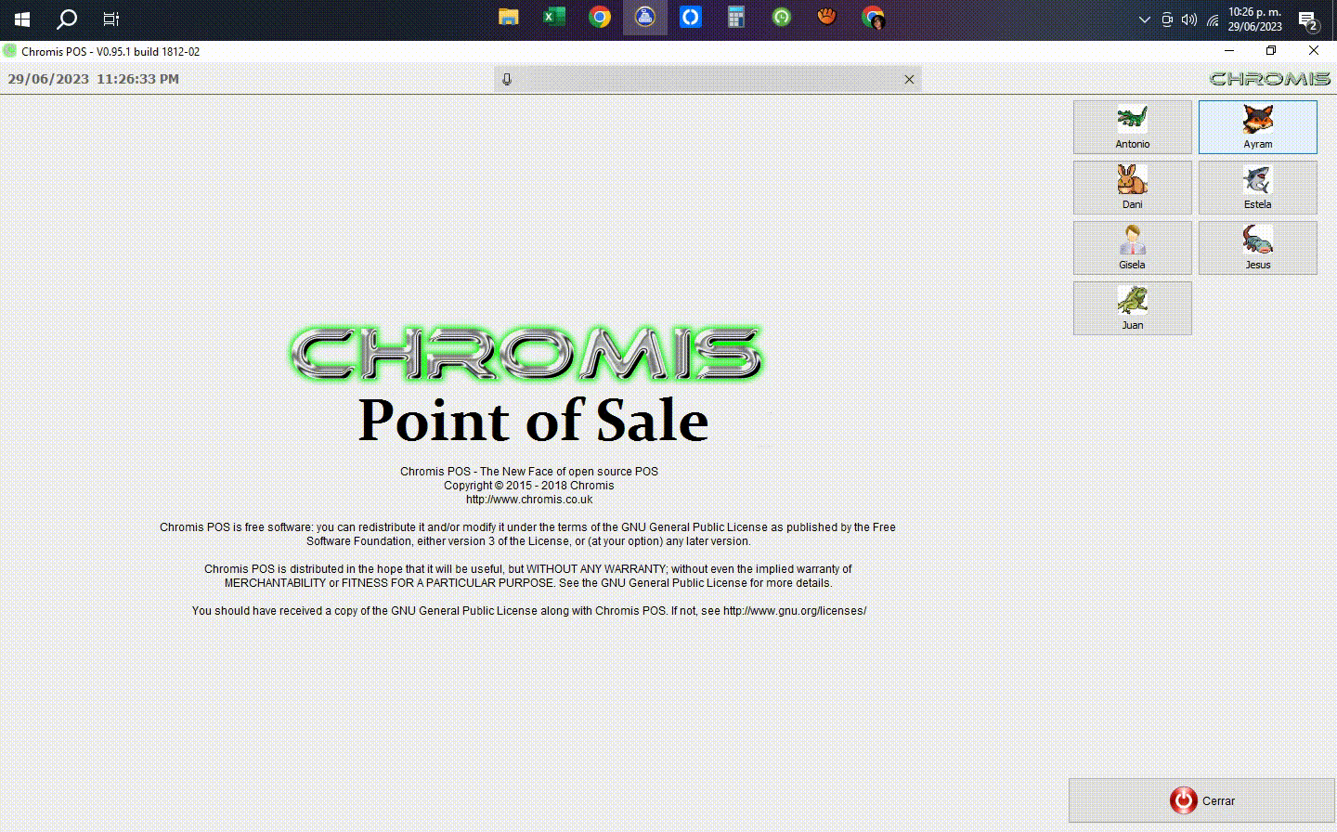The width and height of the screenshot is (1337, 832).
Task: Close the Chromis POS window
Action: point(1313,51)
